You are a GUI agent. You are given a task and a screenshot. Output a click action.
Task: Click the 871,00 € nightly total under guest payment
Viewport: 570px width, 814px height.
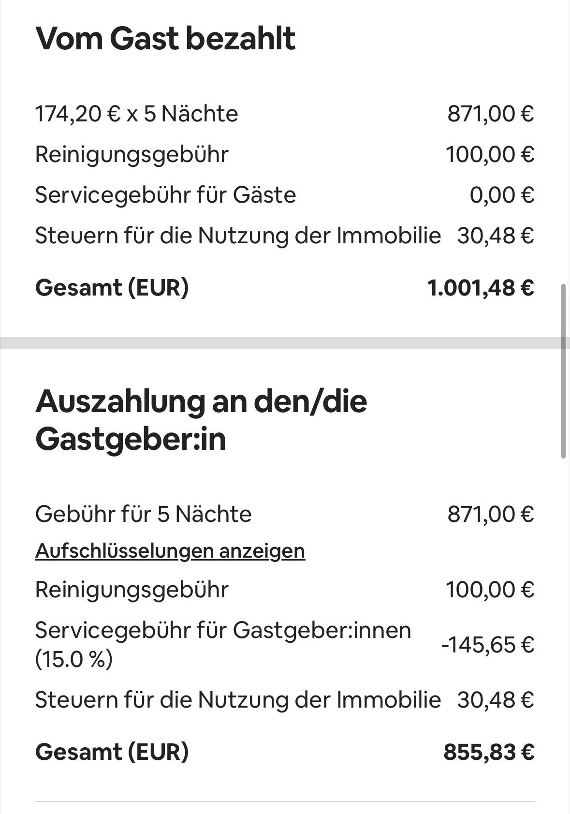pyautogui.click(x=491, y=114)
